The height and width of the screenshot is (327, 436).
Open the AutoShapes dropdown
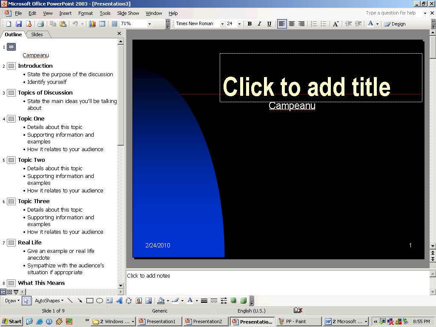(49, 301)
